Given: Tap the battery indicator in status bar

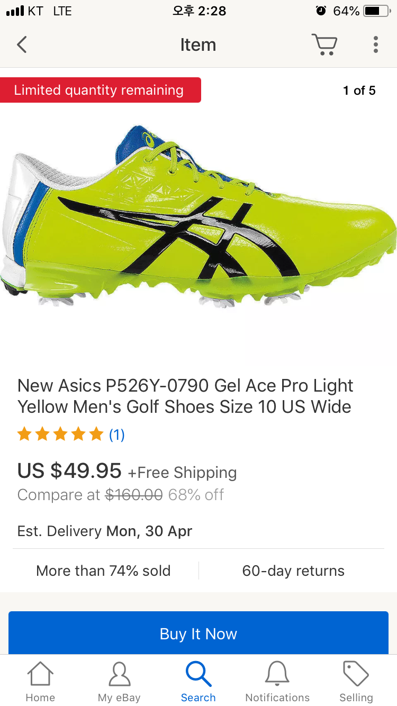Looking at the screenshot, I should point(377,11).
